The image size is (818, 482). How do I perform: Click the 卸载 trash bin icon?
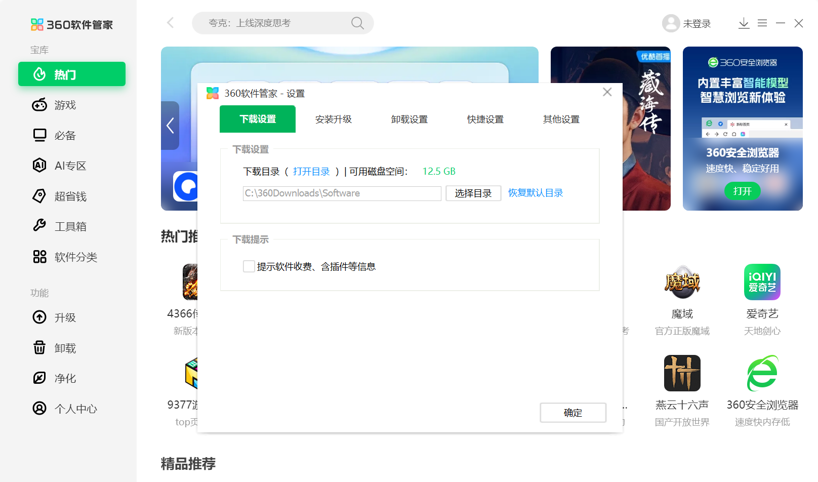click(x=39, y=348)
